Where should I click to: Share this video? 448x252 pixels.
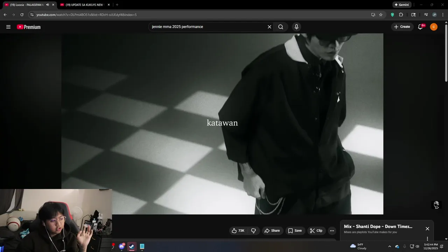(x=272, y=231)
